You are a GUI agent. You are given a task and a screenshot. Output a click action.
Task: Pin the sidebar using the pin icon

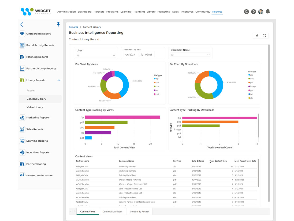(x=58, y=24)
